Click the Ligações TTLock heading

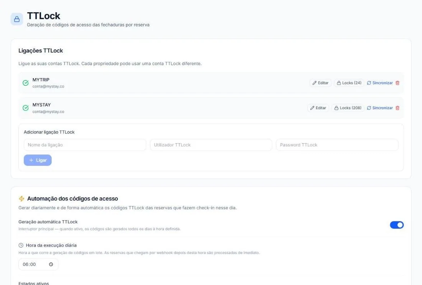point(41,51)
